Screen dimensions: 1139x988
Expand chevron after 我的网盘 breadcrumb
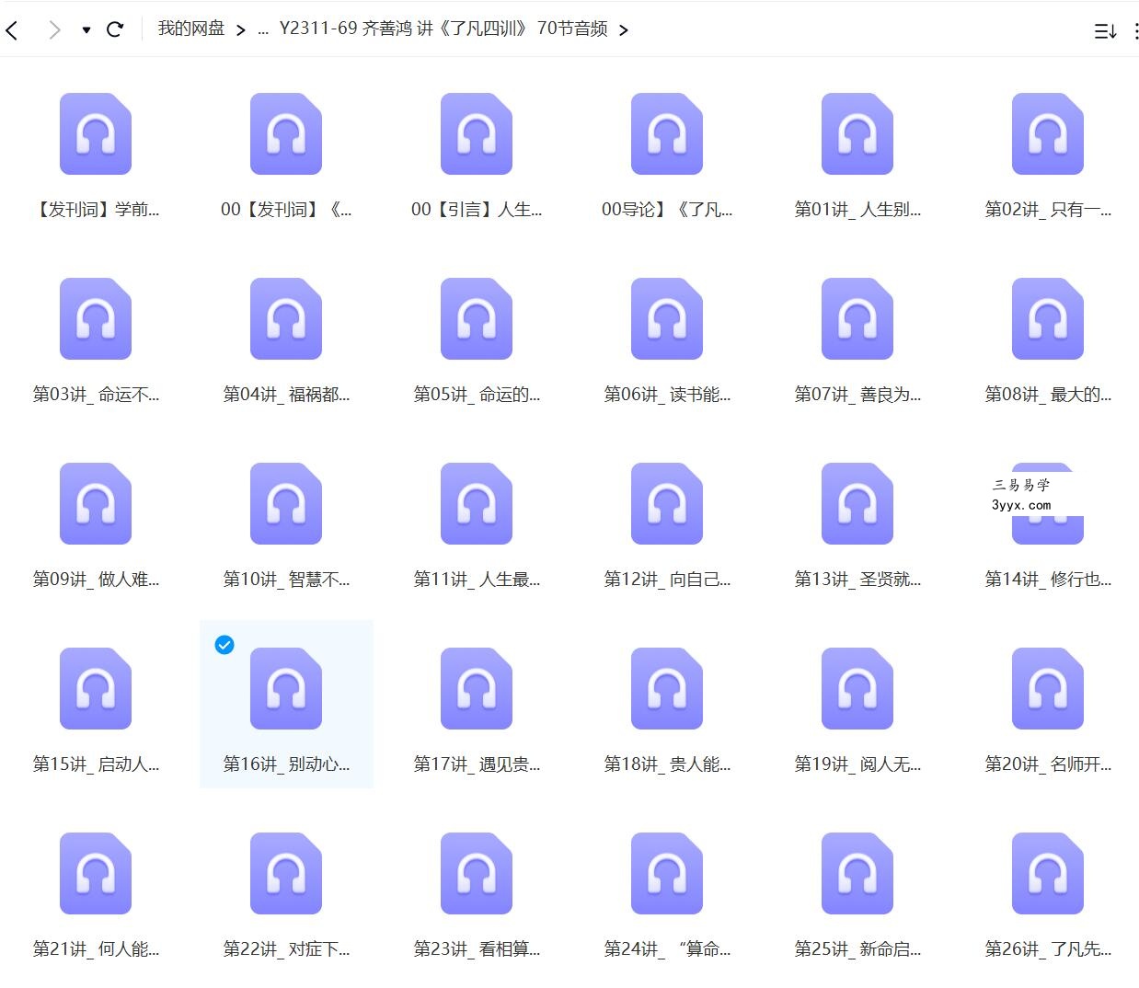tap(240, 29)
